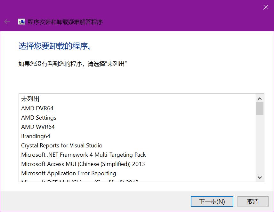Image resolution: width=274 pixels, height=212 pixels.
Task: Click the 程序安装和卸载疑难解答程序 title text
Action: click(65, 22)
